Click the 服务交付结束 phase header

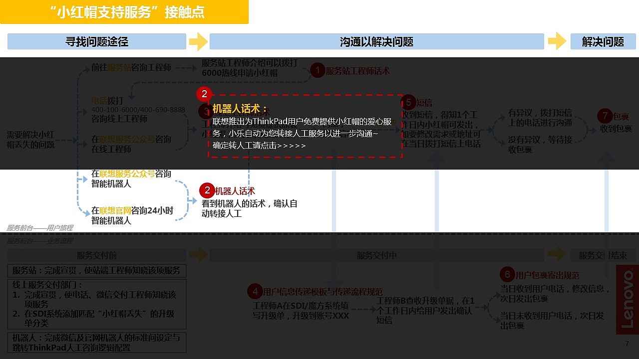coord(603,255)
